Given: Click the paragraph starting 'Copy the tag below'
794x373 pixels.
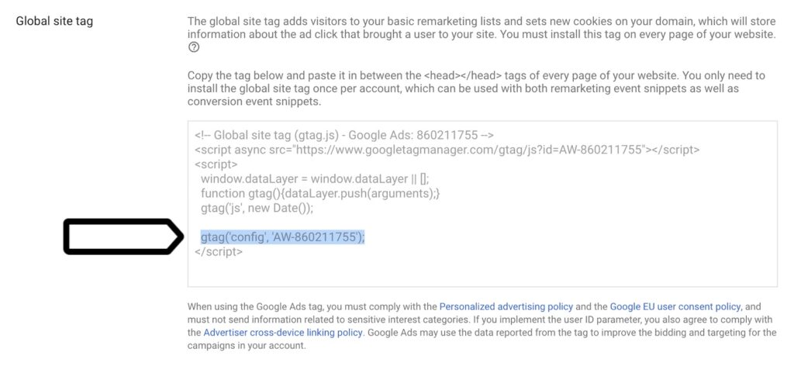Looking at the screenshot, I should [477, 88].
